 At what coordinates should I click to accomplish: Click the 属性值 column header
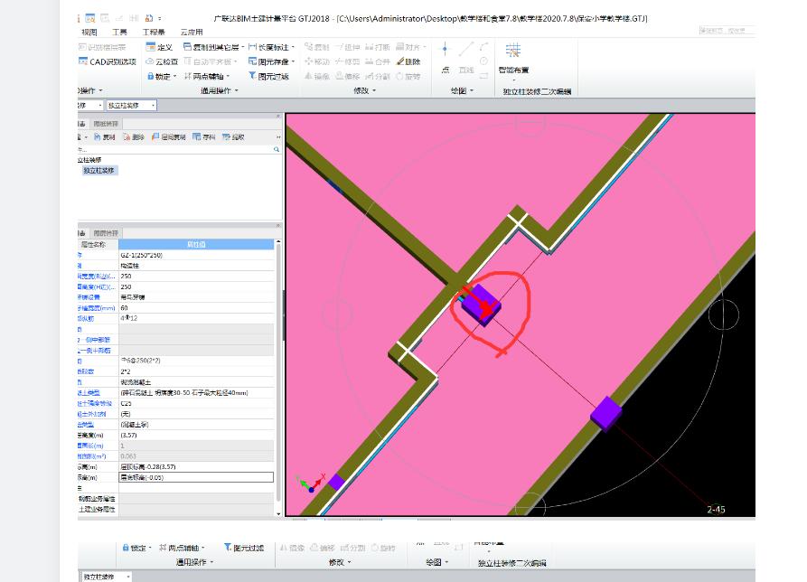(x=196, y=244)
